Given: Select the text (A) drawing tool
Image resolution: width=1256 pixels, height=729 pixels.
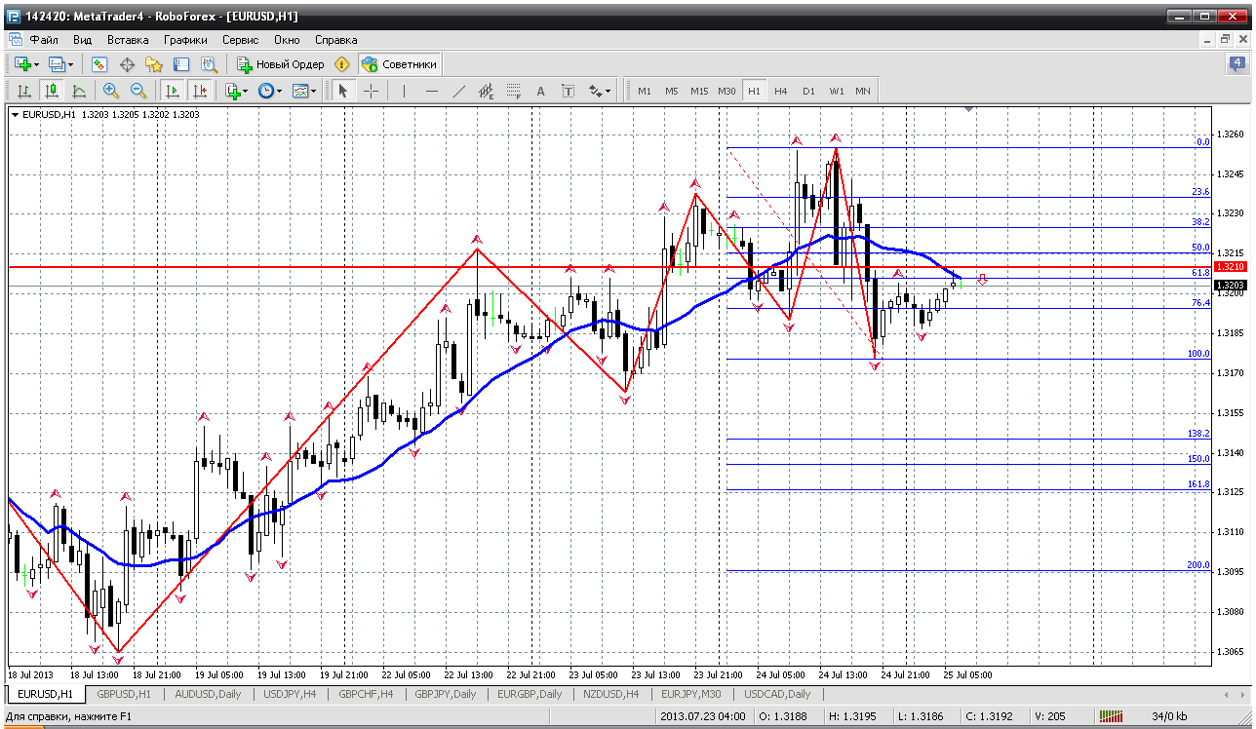Looking at the screenshot, I should [541, 91].
